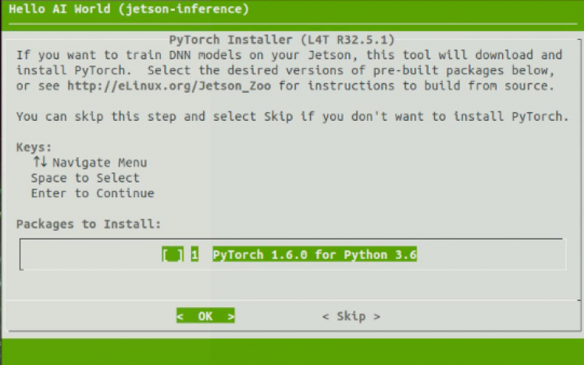Click the Hello AI World title bar
This screenshot has height=365, width=584.
[x=129, y=9]
